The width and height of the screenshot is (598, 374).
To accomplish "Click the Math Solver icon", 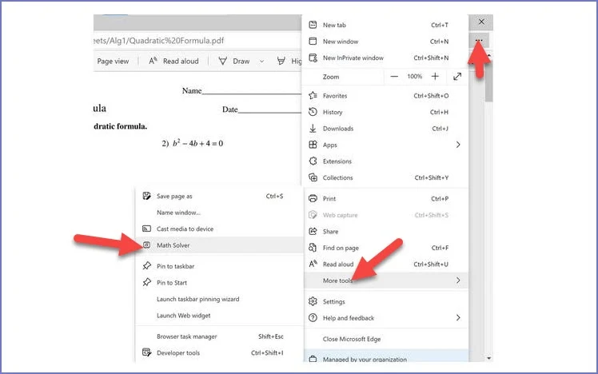I will click(147, 245).
